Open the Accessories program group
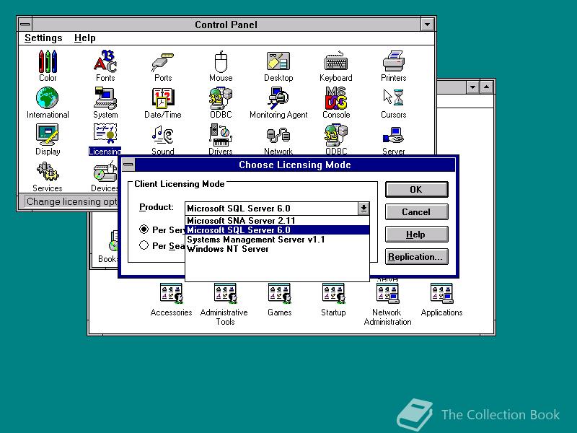 [171, 299]
